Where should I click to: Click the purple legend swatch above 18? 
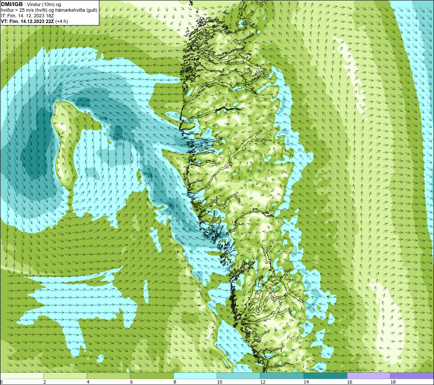[412, 376]
